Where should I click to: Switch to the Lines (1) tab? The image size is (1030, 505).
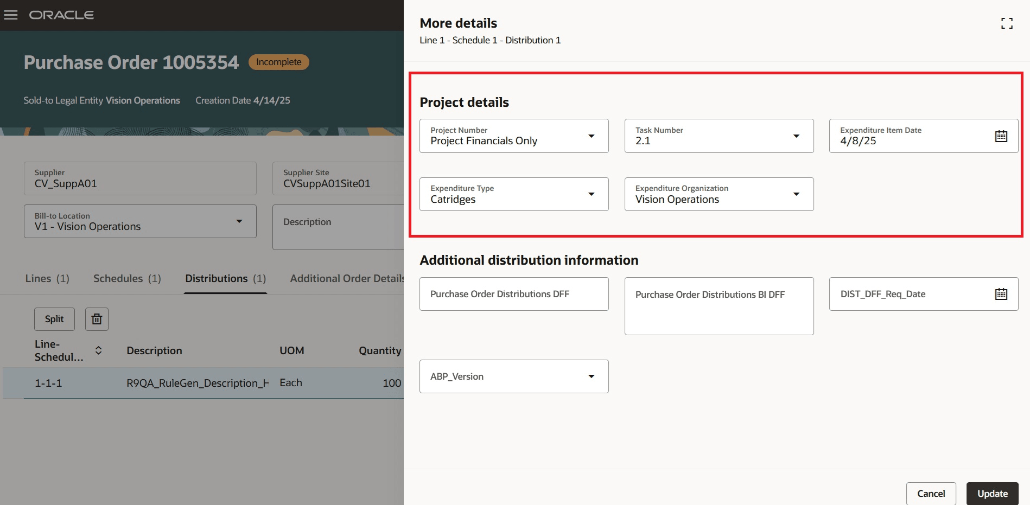47,278
